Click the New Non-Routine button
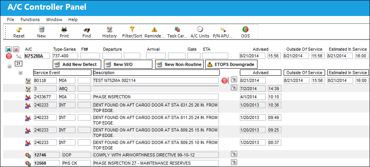370x167 pixels. point(179,64)
